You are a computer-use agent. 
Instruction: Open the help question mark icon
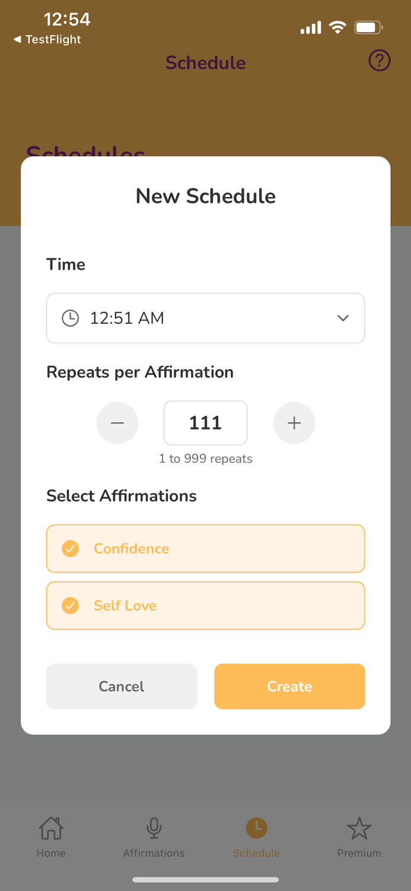pyautogui.click(x=379, y=61)
